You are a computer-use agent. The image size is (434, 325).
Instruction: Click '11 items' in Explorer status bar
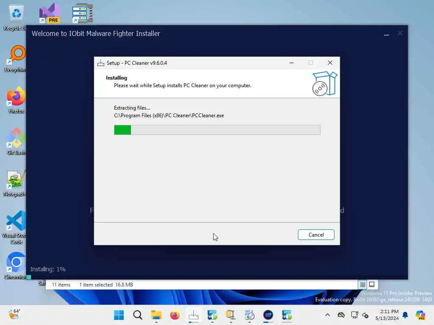coord(61,285)
